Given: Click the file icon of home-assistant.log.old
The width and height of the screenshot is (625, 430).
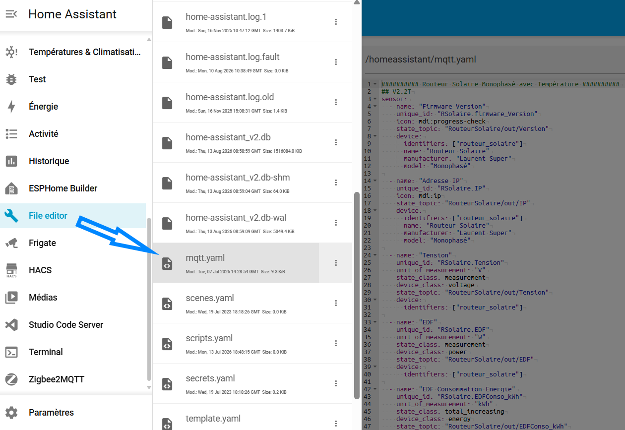Looking at the screenshot, I should click(167, 103).
